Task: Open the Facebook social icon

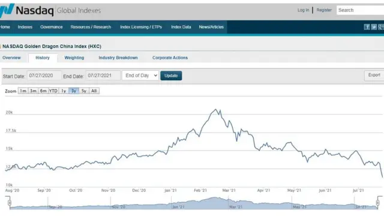Action: pyautogui.click(x=367, y=27)
